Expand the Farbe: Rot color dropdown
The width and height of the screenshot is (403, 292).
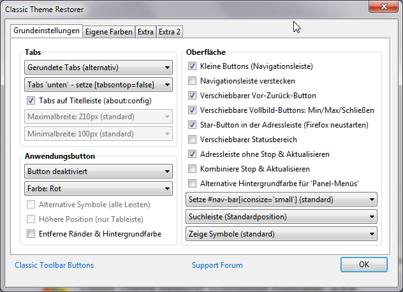click(99, 189)
